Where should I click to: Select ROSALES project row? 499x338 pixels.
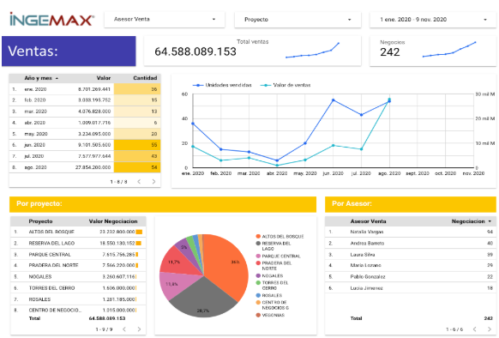[78, 299]
